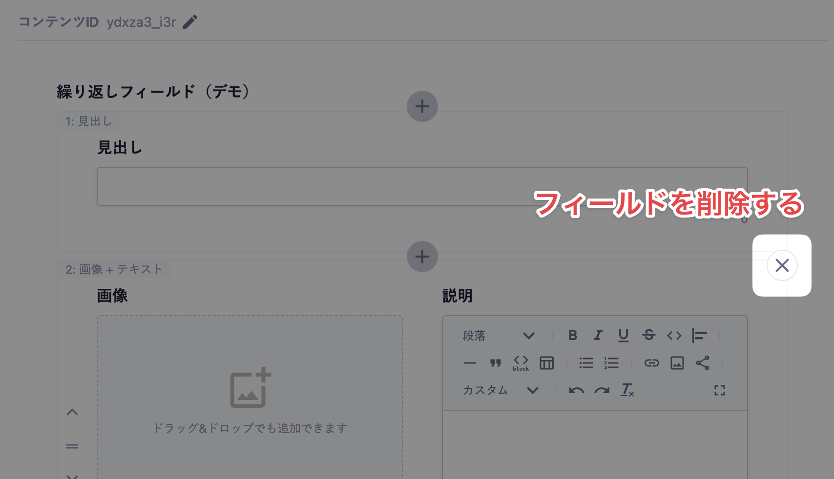Click the 見出し text input field
The width and height of the screenshot is (834, 479).
pyautogui.click(x=422, y=186)
